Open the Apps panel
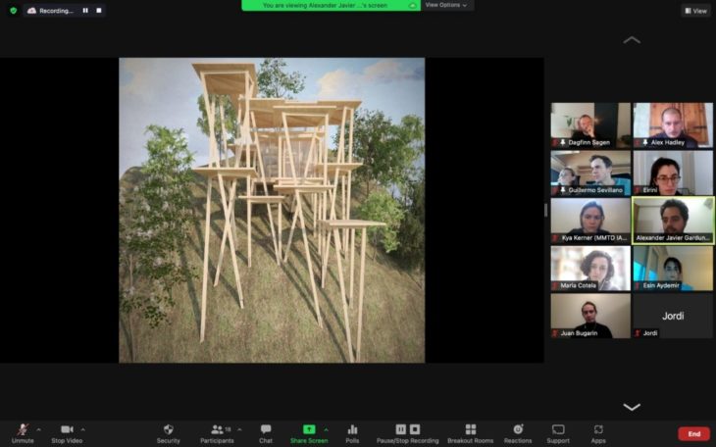Image resolution: width=716 pixels, height=447 pixels. point(598,431)
